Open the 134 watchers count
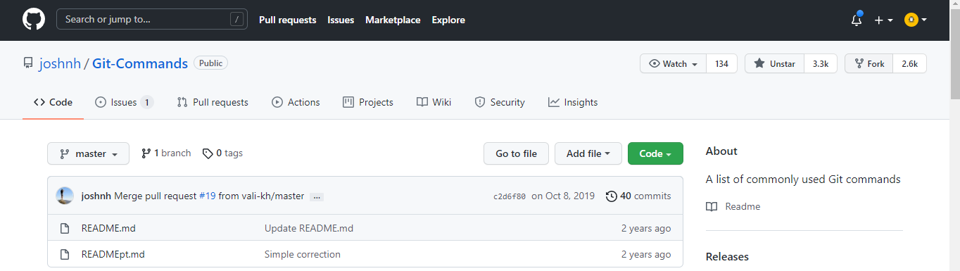960x271 pixels. tap(721, 63)
